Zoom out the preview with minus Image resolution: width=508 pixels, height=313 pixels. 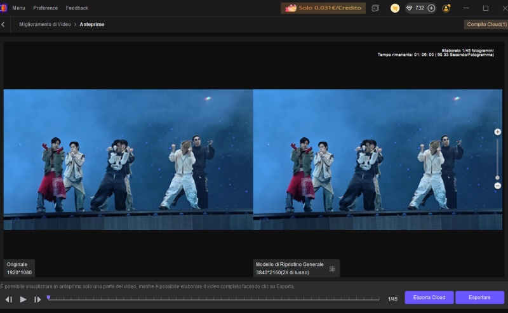(497, 185)
